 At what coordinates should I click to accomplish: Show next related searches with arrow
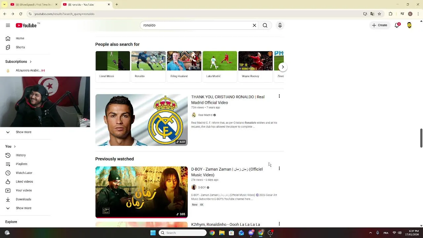(x=283, y=67)
